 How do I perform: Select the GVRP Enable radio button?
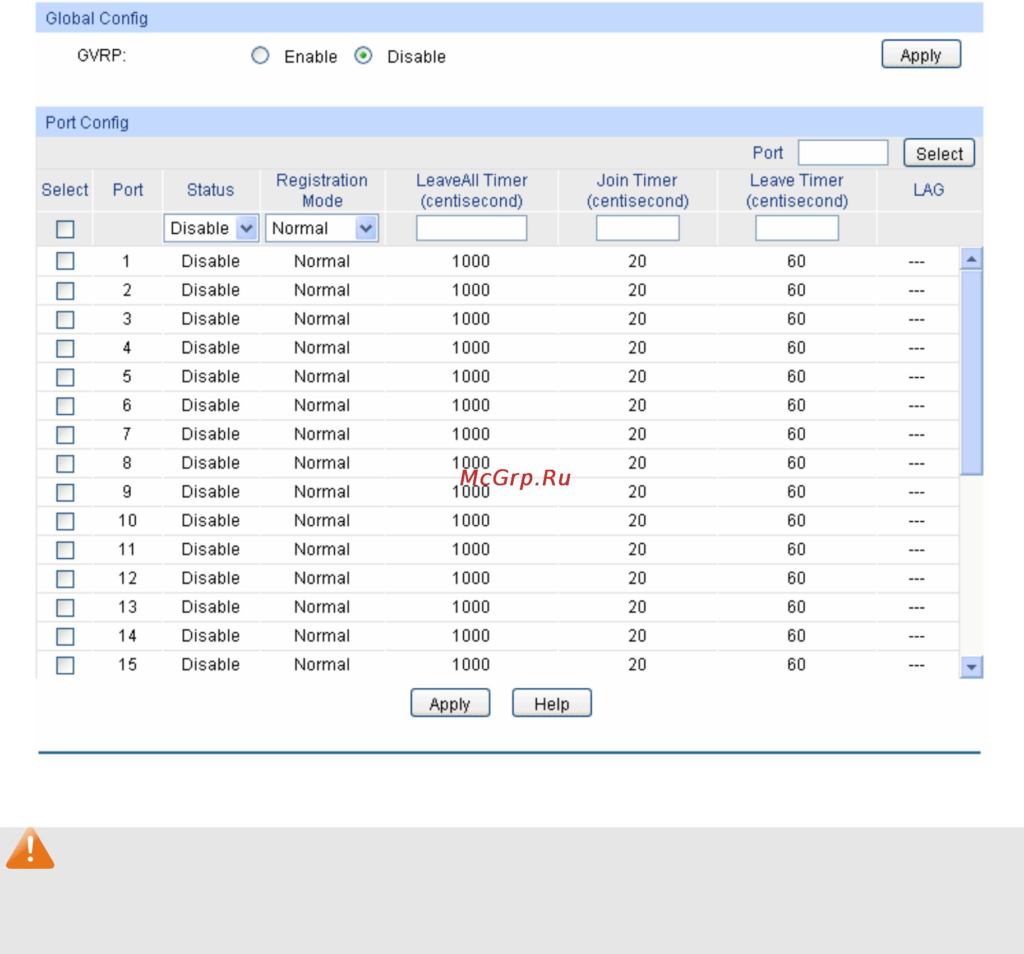[x=260, y=55]
